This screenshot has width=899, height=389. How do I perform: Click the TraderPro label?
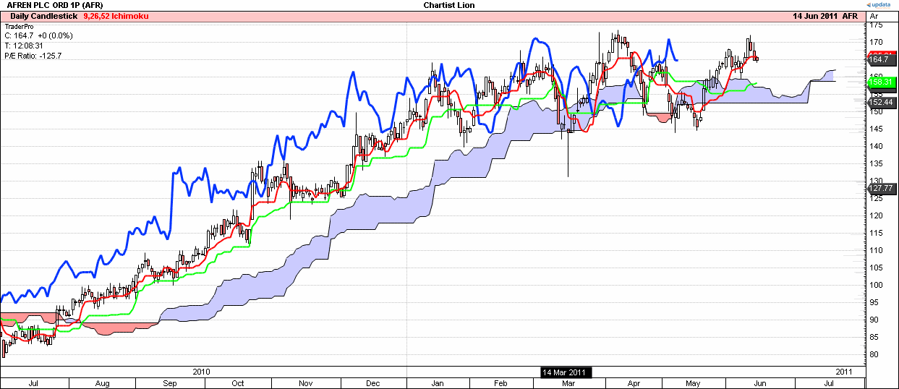coord(20,25)
